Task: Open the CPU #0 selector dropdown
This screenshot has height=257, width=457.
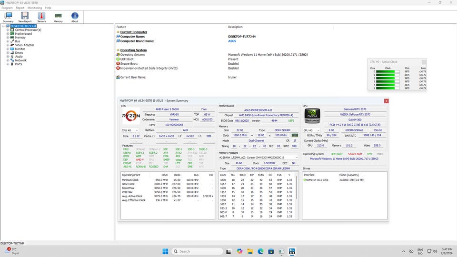Action: 130,130
